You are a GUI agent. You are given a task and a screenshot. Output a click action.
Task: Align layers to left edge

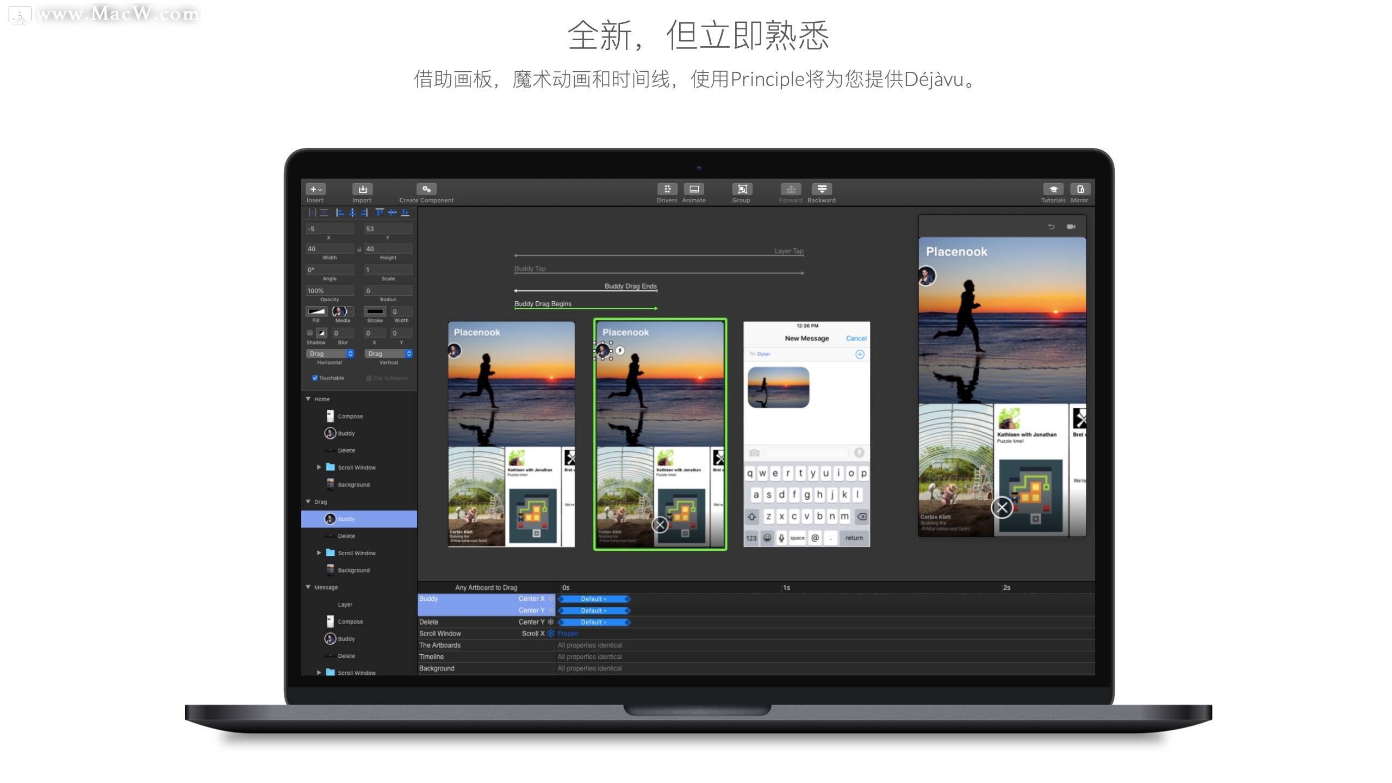[340, 213]
